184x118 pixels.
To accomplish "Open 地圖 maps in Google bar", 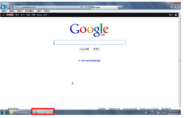I will click(x=28, y=15).
